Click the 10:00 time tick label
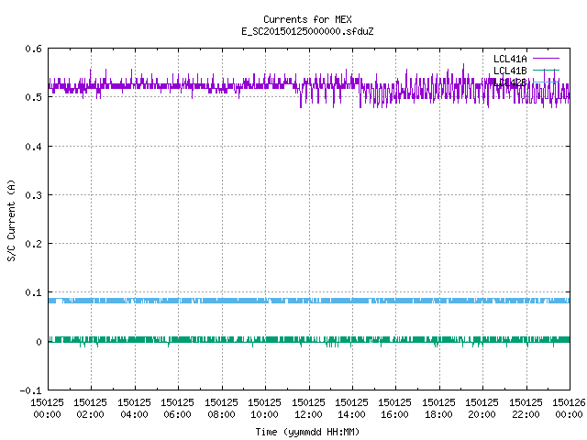 point(264,414)
